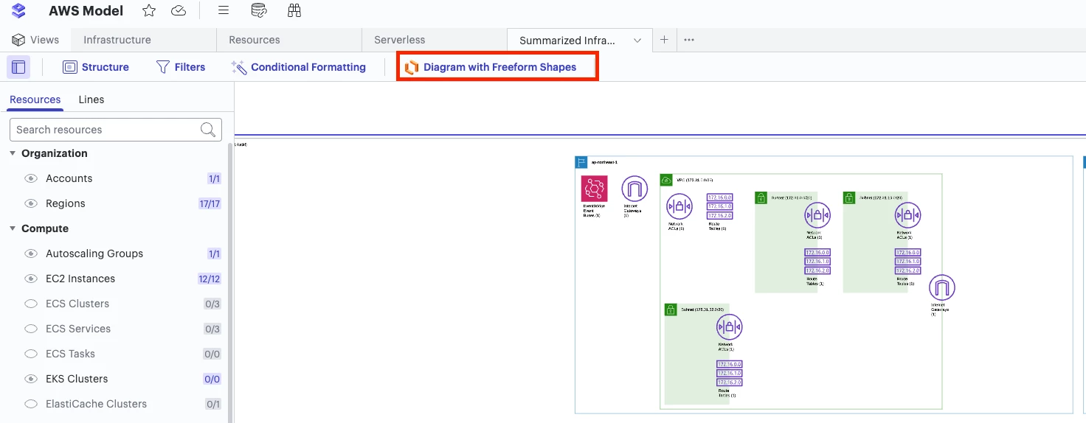Select Network ACLs icon in Subnet 172.31.16.0/20
1086x423 pixels.
[x=908, y=215]
